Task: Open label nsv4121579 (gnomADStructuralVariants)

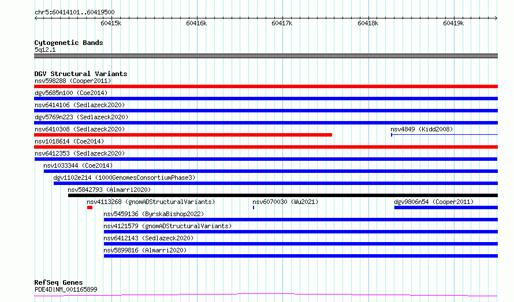Action: pos(167,226)
